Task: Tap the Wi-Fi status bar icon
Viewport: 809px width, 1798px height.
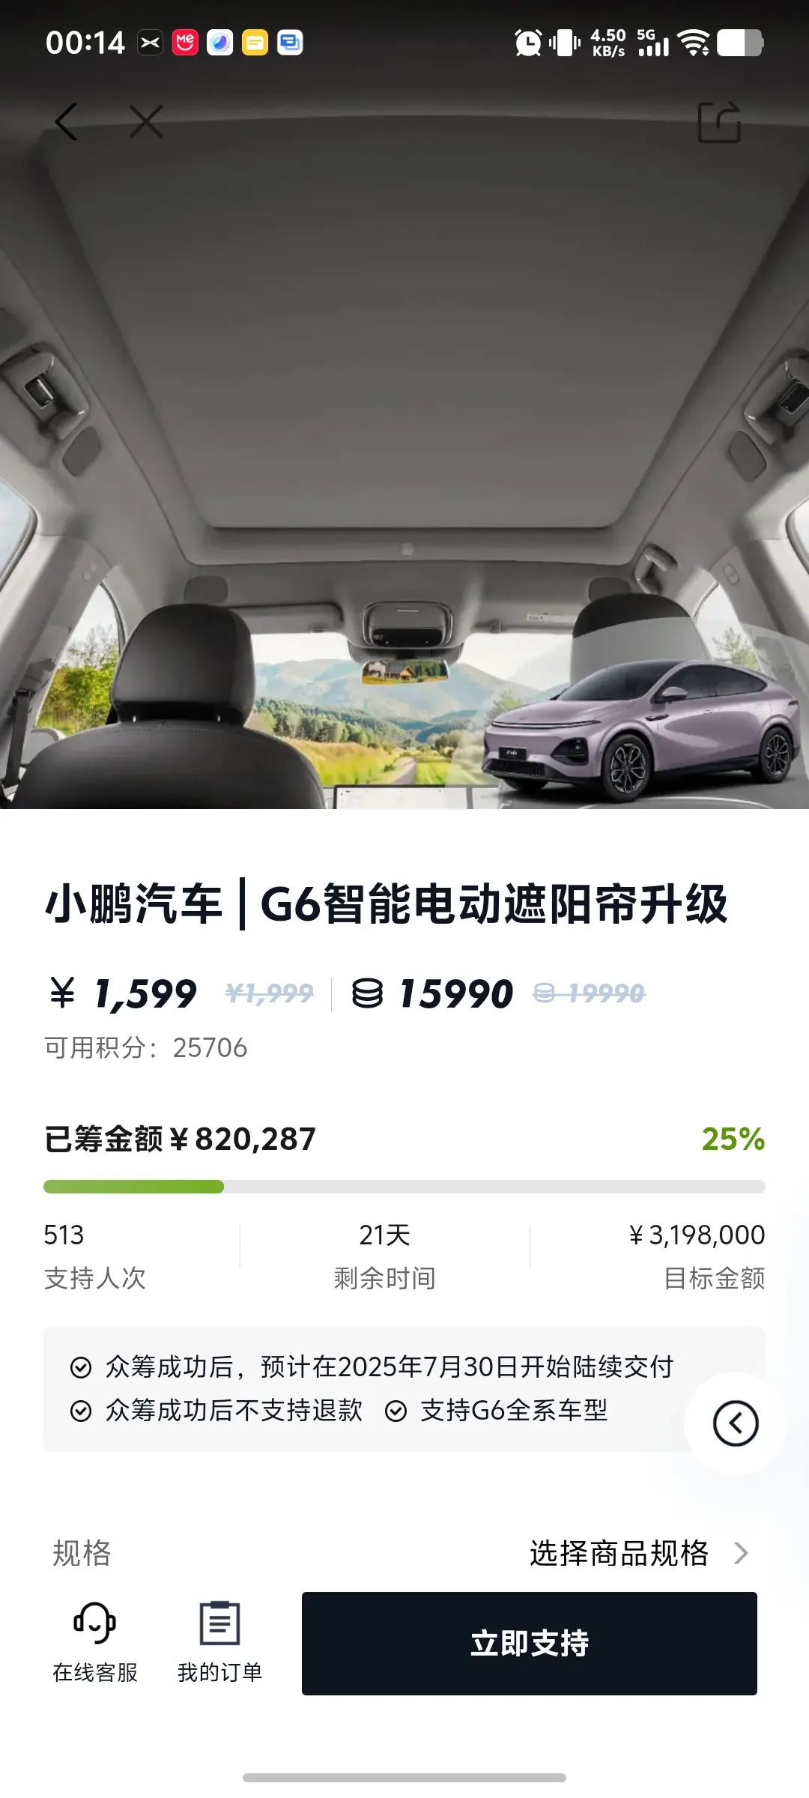Action: pyautogui.click(x=694, y=43)
